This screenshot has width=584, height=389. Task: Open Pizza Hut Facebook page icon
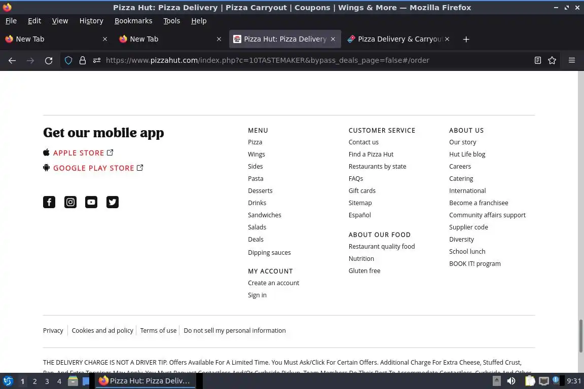[49, 202]
